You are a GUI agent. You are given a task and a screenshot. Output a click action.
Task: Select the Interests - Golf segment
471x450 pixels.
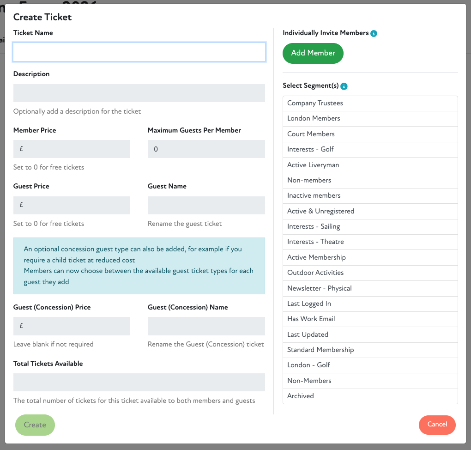[370, 149]
